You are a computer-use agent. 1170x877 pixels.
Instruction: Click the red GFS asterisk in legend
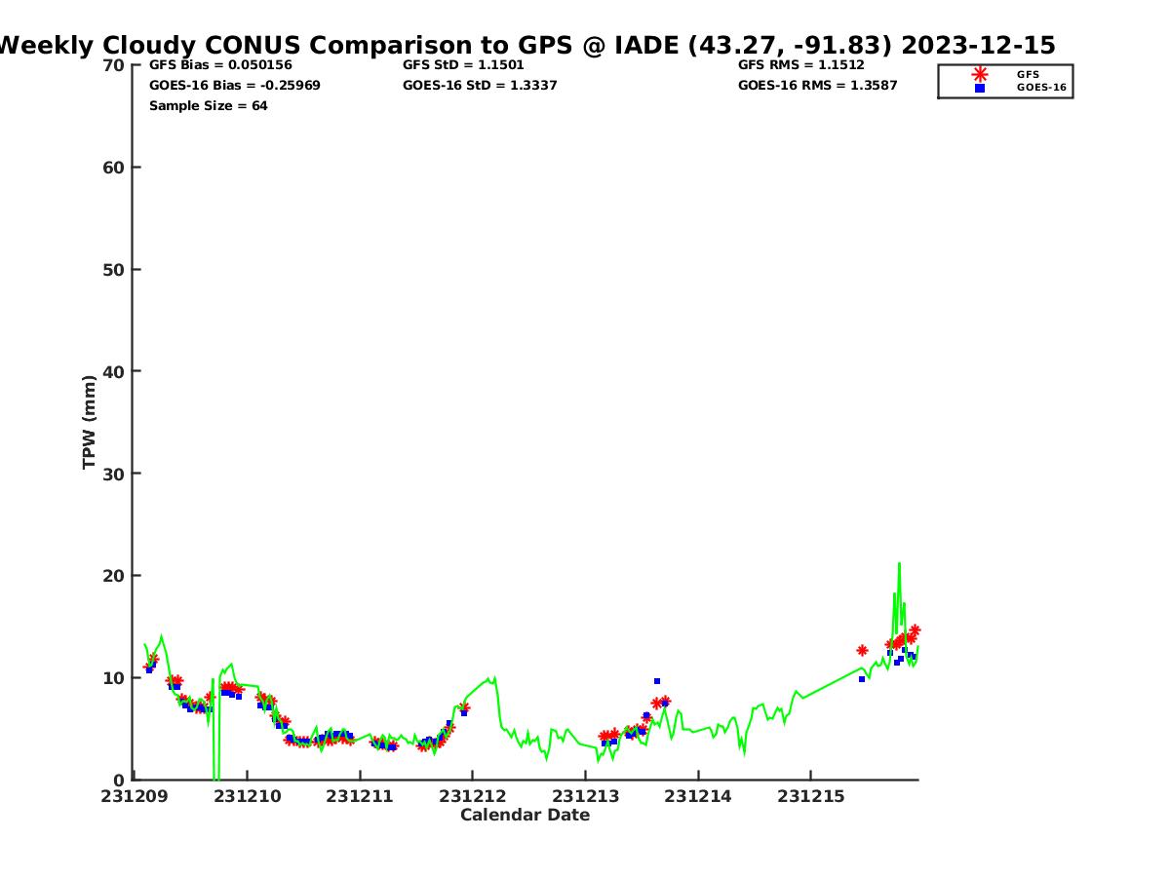click(x=980, y=74)
